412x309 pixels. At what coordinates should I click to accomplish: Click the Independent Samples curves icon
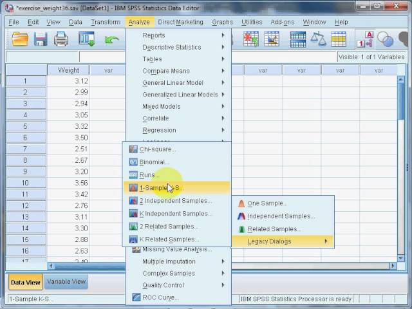click(241, 216)
